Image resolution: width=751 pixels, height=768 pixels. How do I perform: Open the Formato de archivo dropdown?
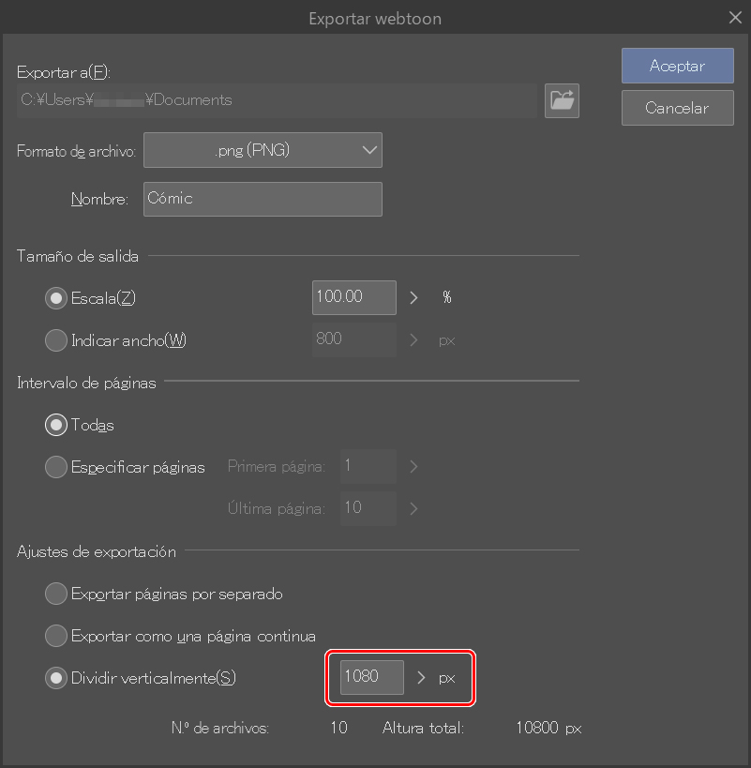coord(263,149)
